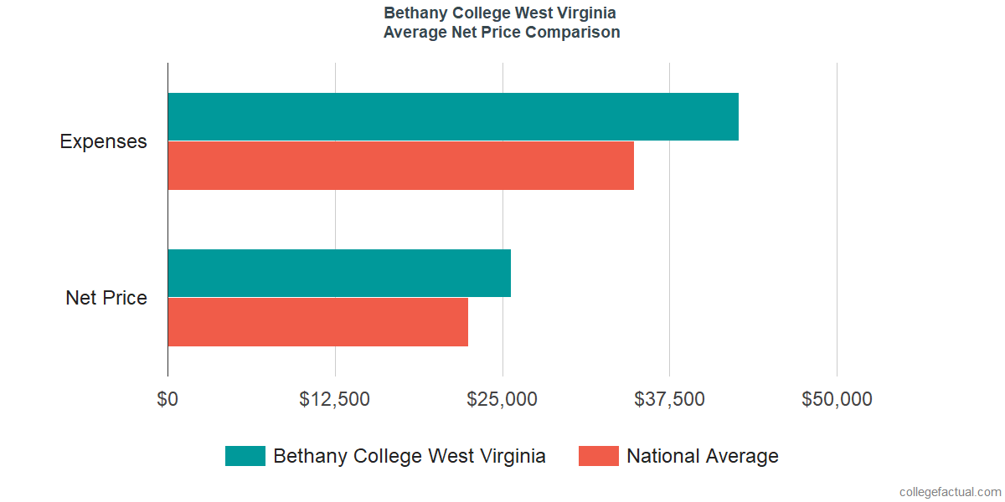Click the red National Average legend swatch
The height and width of the screenshot is (502, 1005).
coord(599,456)
